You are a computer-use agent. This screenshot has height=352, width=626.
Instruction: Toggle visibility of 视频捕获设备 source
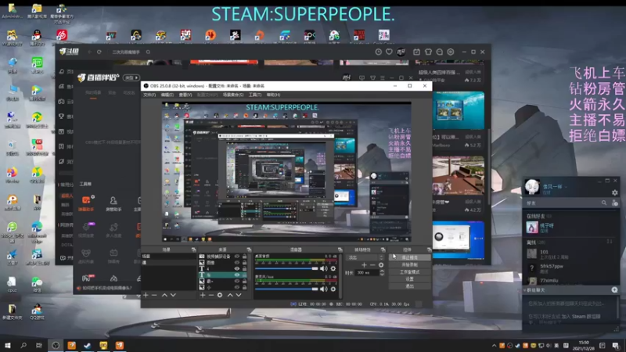237,257
